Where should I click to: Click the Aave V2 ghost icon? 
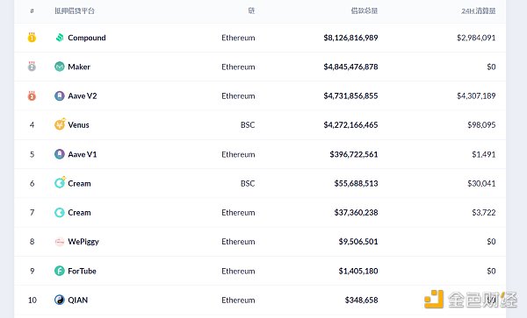coord(60,95)
